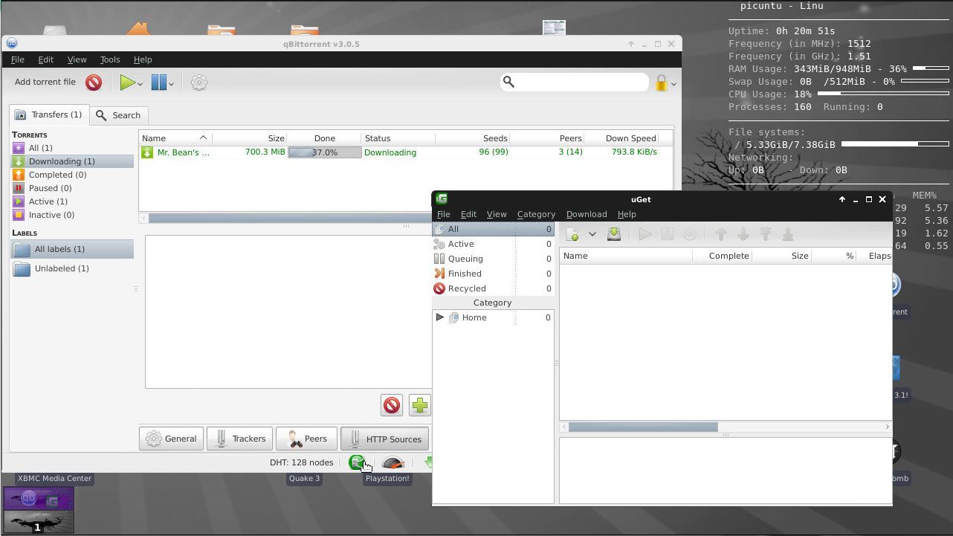Filter by Completed (0) torrents
Viewport: 953px width, 536px height.
point(73,175)
